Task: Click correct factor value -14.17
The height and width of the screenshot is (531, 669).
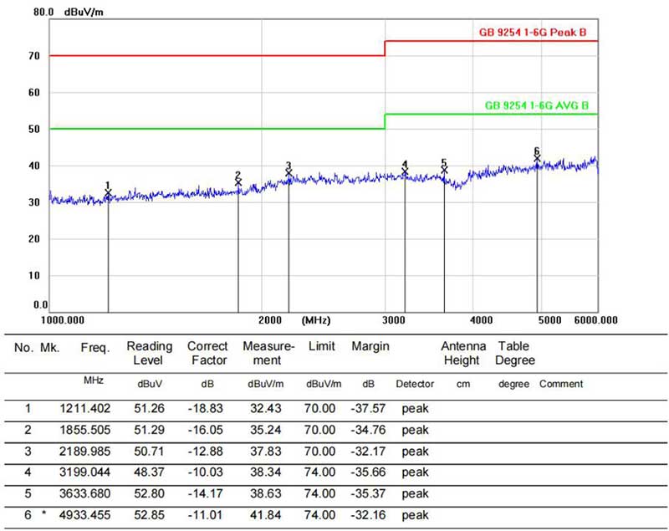Action: click(x=205, y=493)
